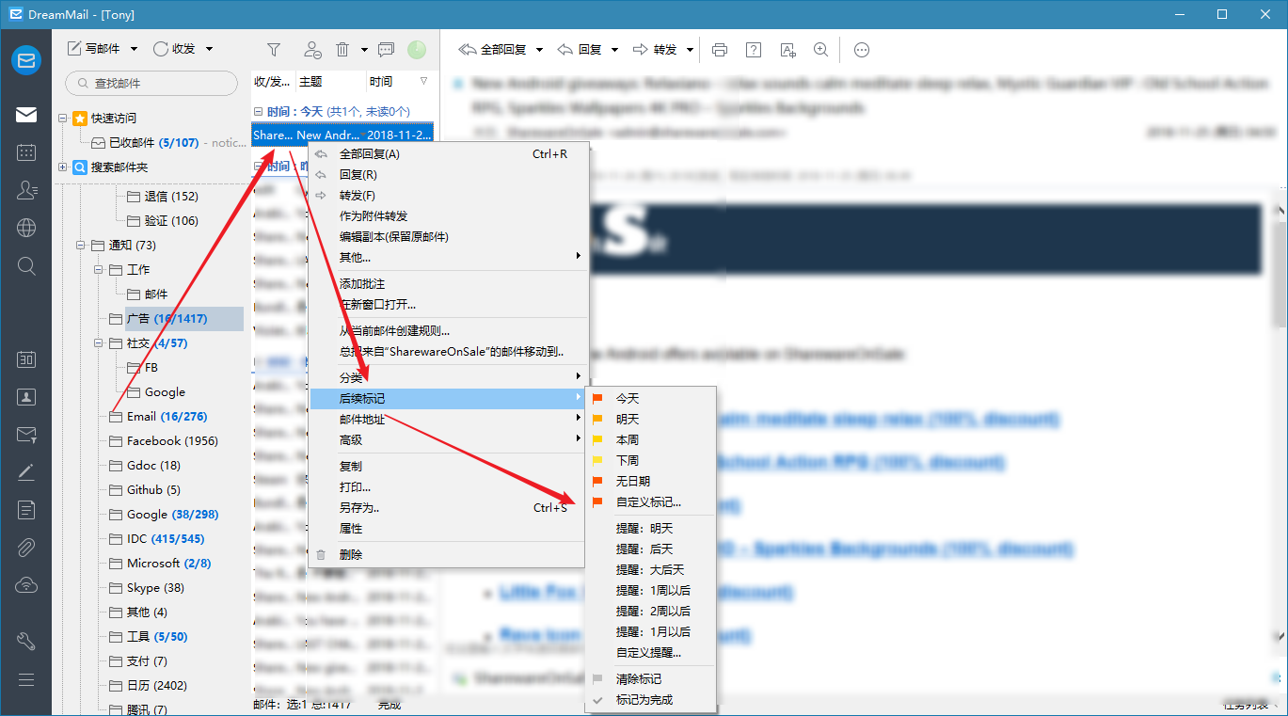Click the speech bubble conversation icon
Image resolution: width=1288 pixels, height=716 pixels.
tap(386, 49)
